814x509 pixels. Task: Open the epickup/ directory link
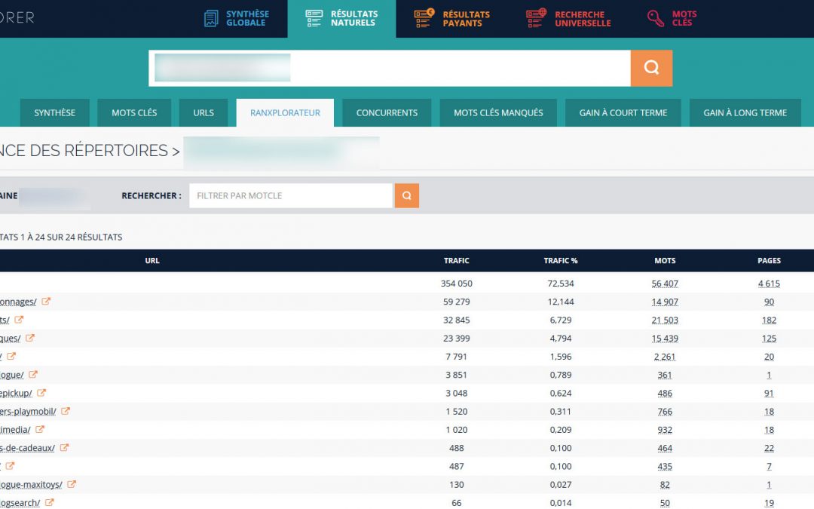(16, 393)
